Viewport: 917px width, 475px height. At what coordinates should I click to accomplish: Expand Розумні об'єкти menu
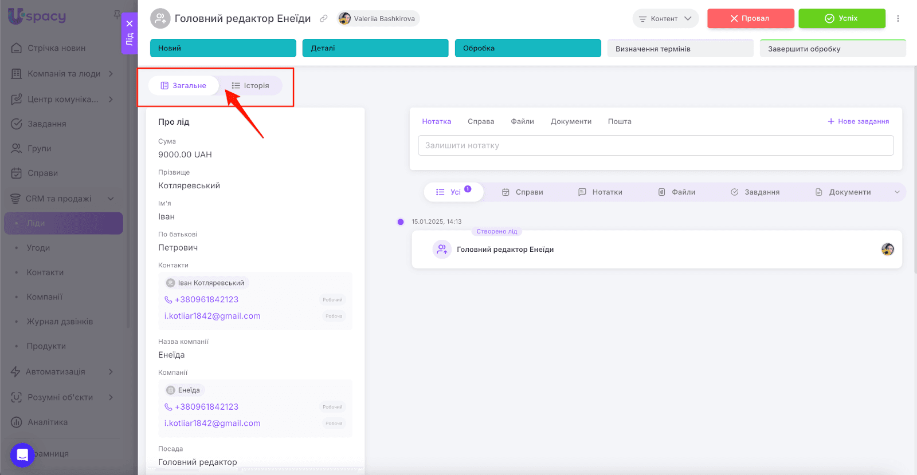[x=62, y=397]
